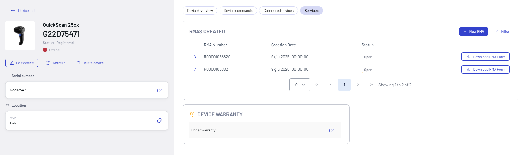
Task: Select the Connected devices tab
Action: (x=278, y=11)
